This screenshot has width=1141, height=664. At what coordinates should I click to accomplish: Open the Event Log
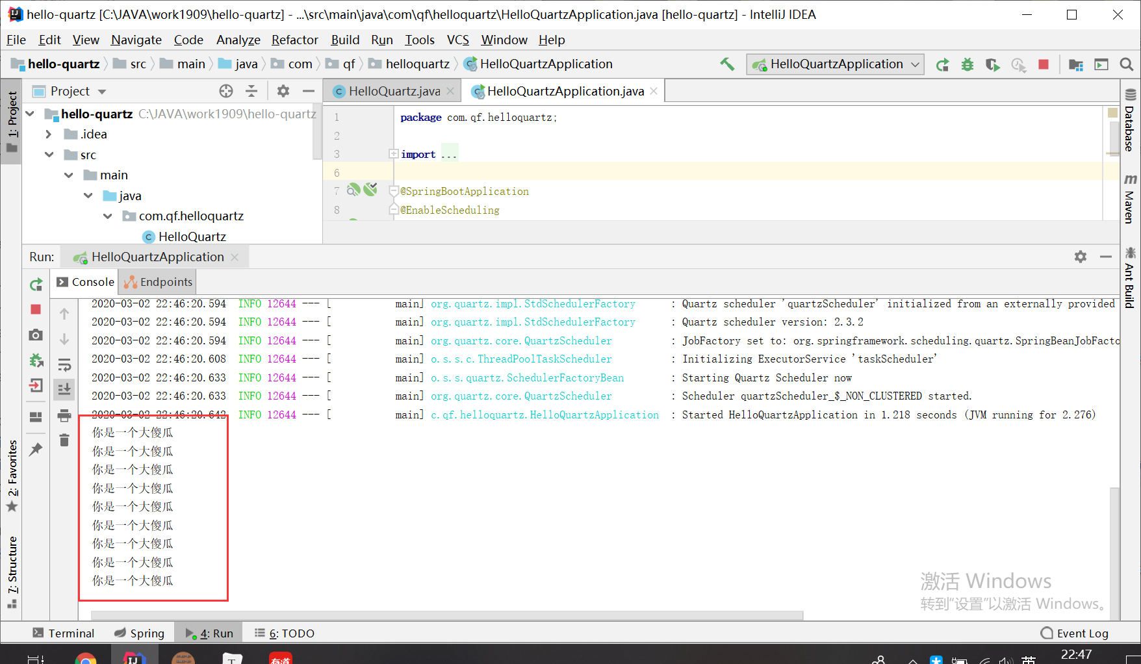1075,633
